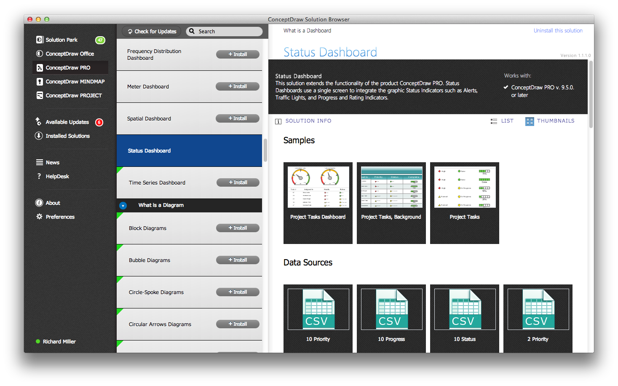Open the News panel
The height and width of the screenshot is (386, 618).
click(53, 162)
